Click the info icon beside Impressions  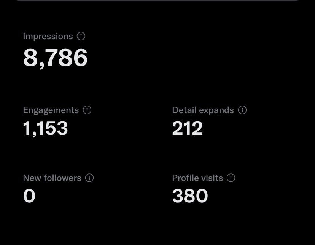(x=81, y=36)
